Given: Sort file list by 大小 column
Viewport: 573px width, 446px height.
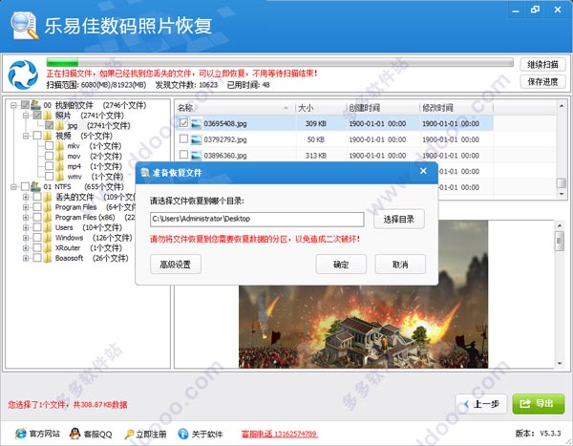Looking at the screenshot, I should pyautogui.click(x=320, y=108).
